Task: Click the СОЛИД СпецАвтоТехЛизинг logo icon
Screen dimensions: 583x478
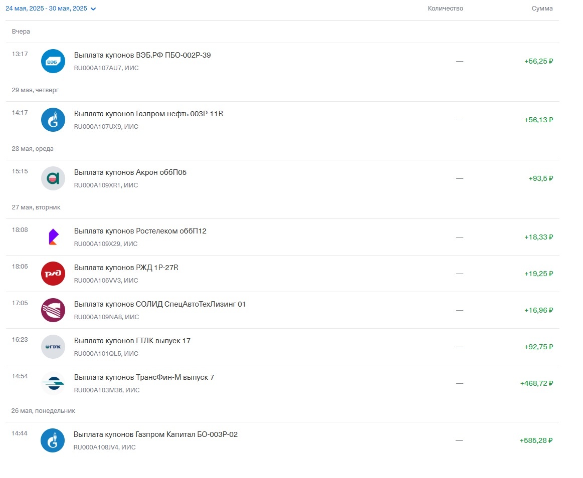Action: tap(53, 310)
